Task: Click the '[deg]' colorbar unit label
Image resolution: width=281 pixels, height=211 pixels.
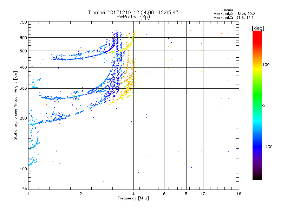Action: pyautogui.click(x=258, y=28)
